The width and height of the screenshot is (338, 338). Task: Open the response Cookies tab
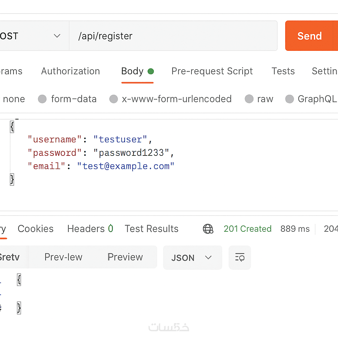(x=36, y=229)
